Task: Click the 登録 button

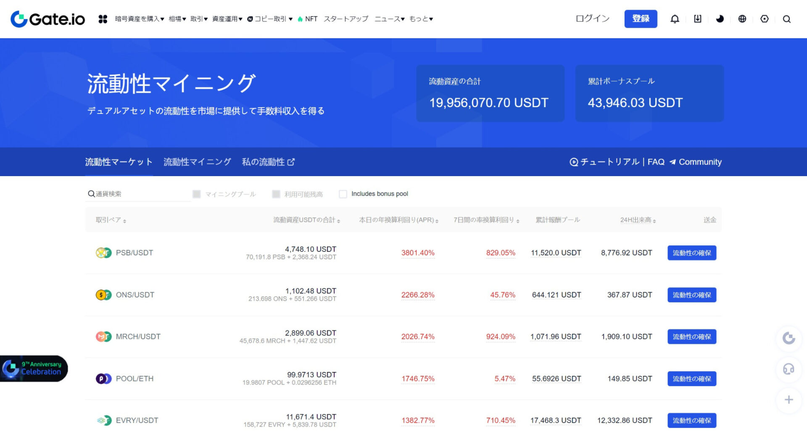Action: (x=641, y=19)
